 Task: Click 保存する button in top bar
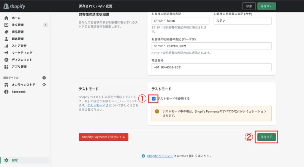coord(266,6)
